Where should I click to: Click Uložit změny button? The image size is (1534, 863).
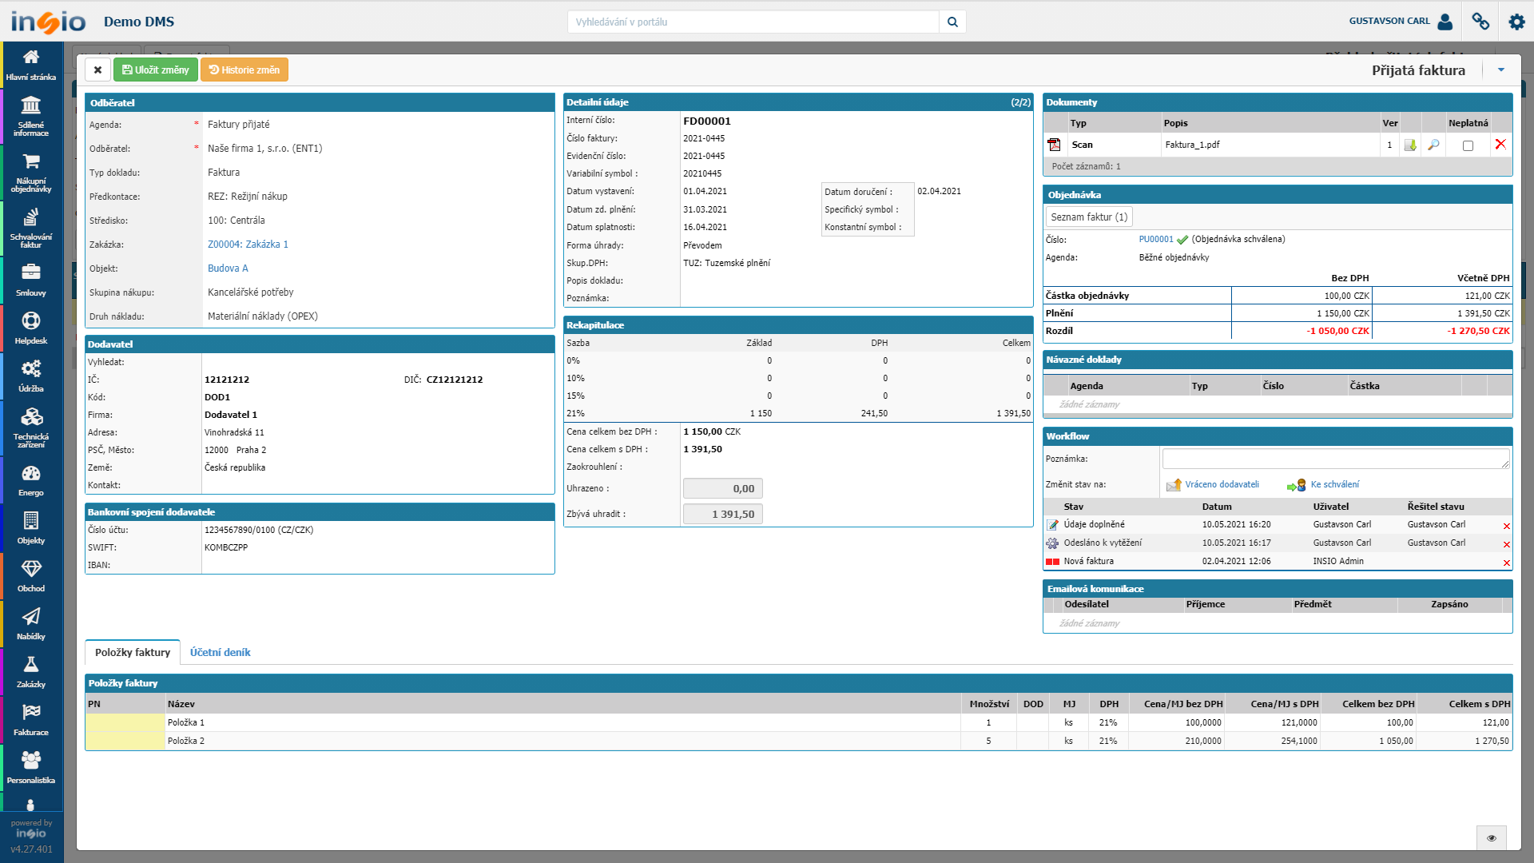(x=156, y=70)
